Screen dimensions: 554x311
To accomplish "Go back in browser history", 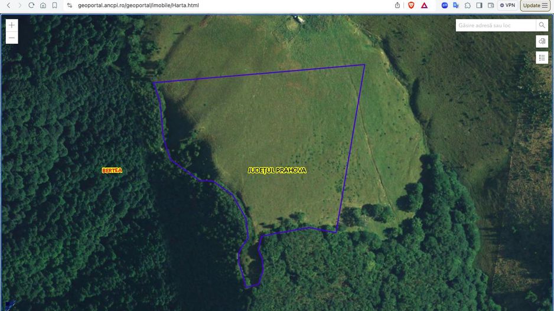I will tap(9, 5).
